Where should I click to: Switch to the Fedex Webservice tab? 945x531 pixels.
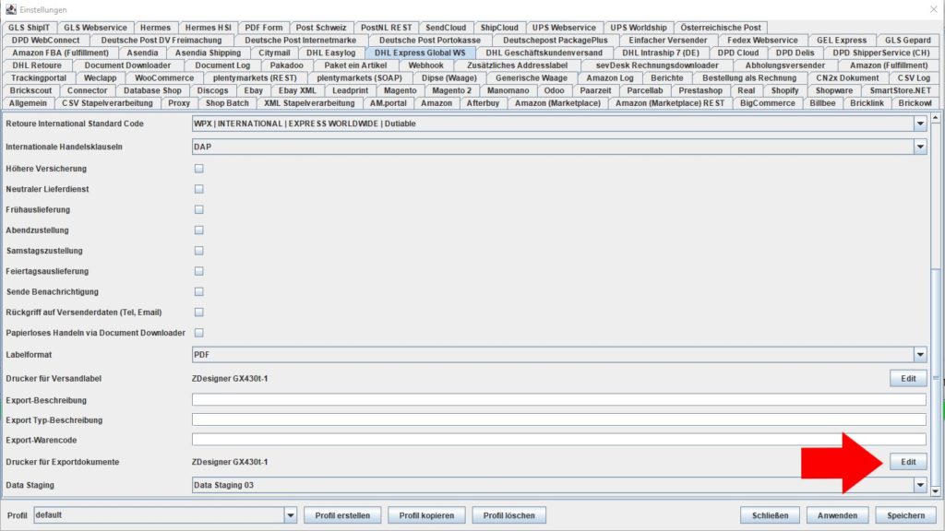click(762, 41)
